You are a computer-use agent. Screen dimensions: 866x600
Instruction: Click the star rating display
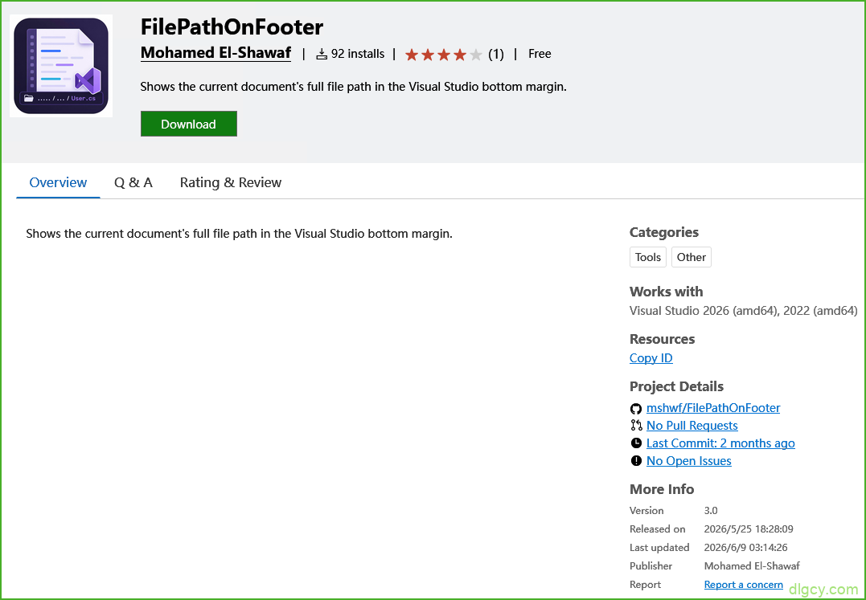point(444,55)
